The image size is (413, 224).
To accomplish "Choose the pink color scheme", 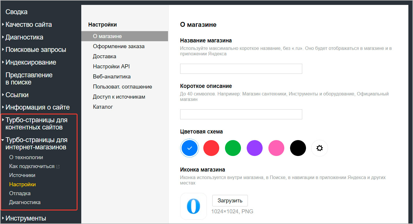I will pyautogui.click(x=276, y=148).
